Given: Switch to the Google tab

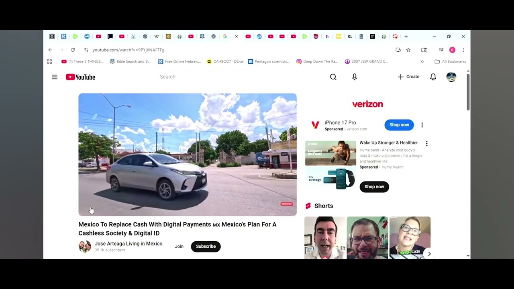Looking at the screenshot, I should pyautogui.click(x=225, y=37).
